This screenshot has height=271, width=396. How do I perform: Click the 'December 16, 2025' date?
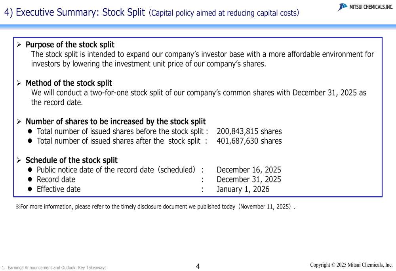pos(249,170)
